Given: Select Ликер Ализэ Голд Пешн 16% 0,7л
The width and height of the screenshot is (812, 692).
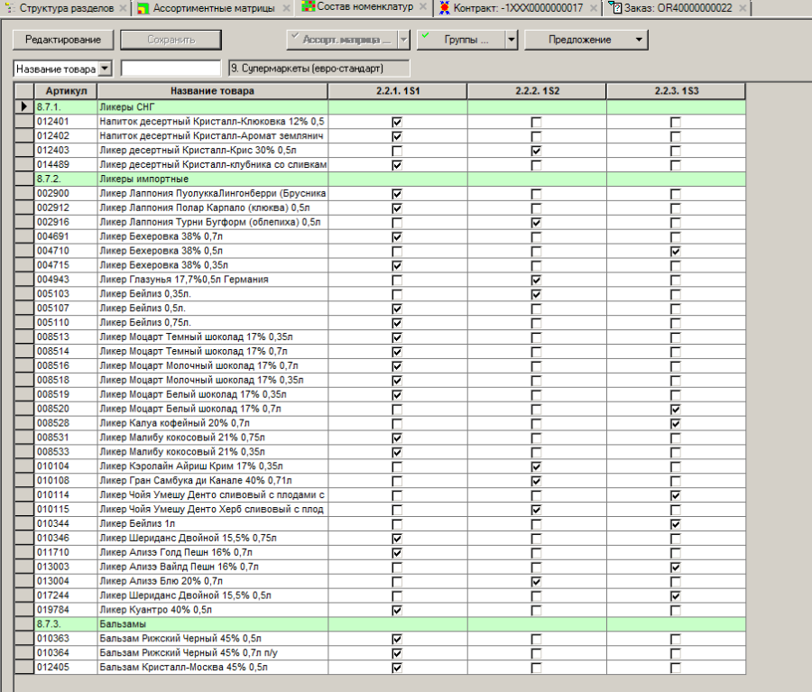Looking at the screenshot, I should click(212, 552).
